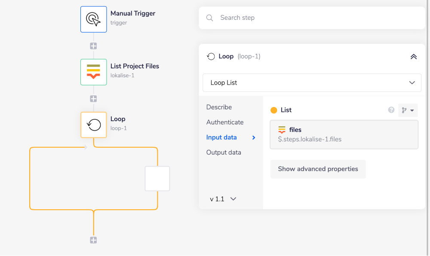
Task: Click the search magnifier icon
Action: point(210,18)
